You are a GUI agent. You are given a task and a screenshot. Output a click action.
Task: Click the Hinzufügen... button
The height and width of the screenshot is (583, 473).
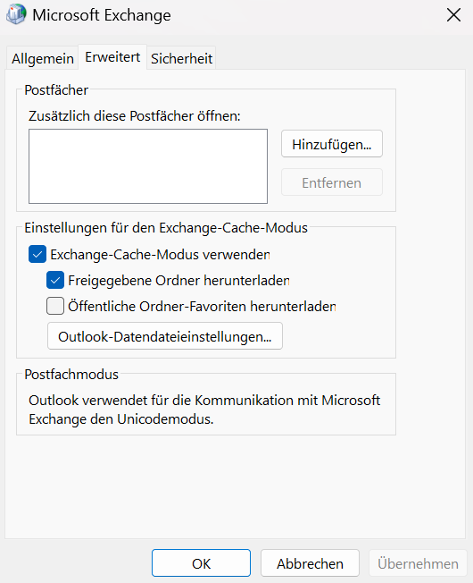click(x=332, y=144)
